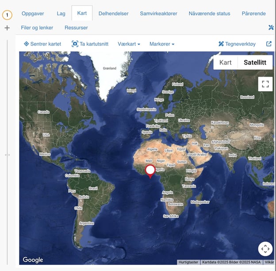Click the Sentrer kartet crosshair button
Image resolution: width=276 pixels, height=271 pixels.
tap(42, 44)
